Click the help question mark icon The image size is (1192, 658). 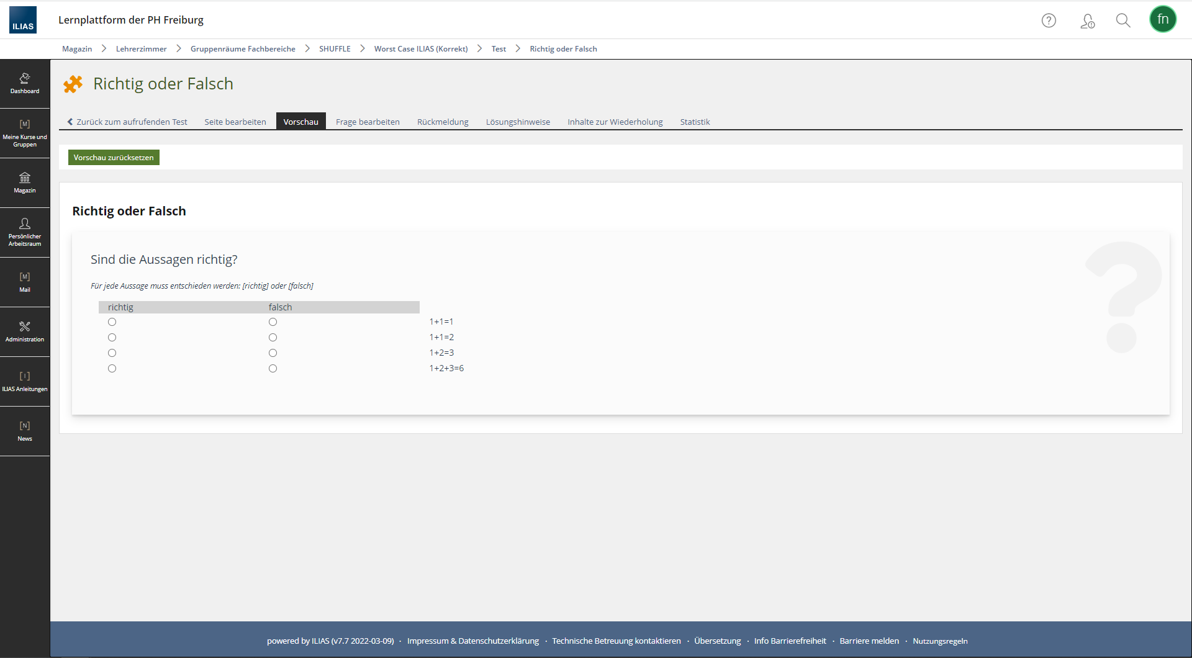coord(1049,20)
